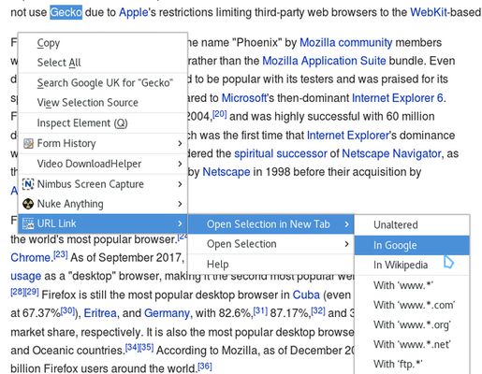Choose the Unaltered option

[412, 224]
